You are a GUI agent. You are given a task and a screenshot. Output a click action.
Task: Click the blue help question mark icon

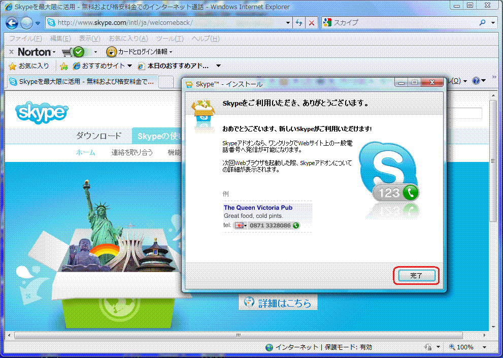[476, 81]
